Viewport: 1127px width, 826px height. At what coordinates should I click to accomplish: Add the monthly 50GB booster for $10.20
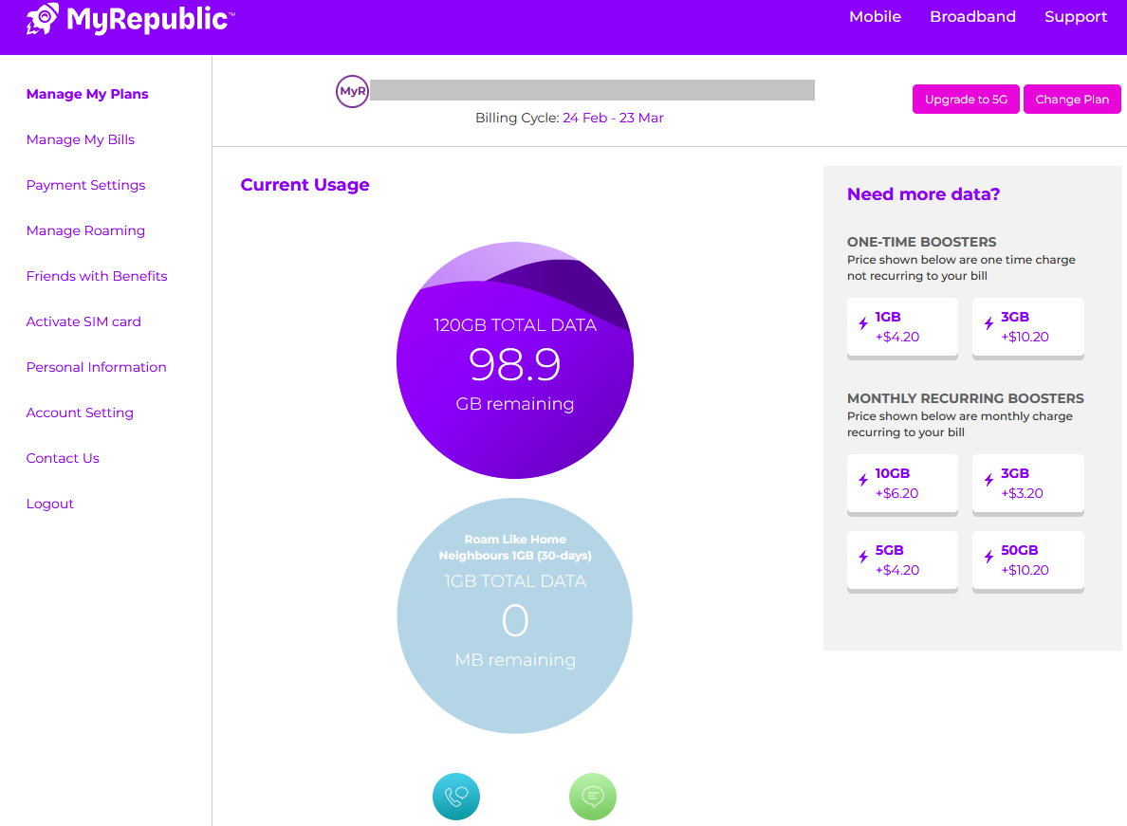point(1027,560)
